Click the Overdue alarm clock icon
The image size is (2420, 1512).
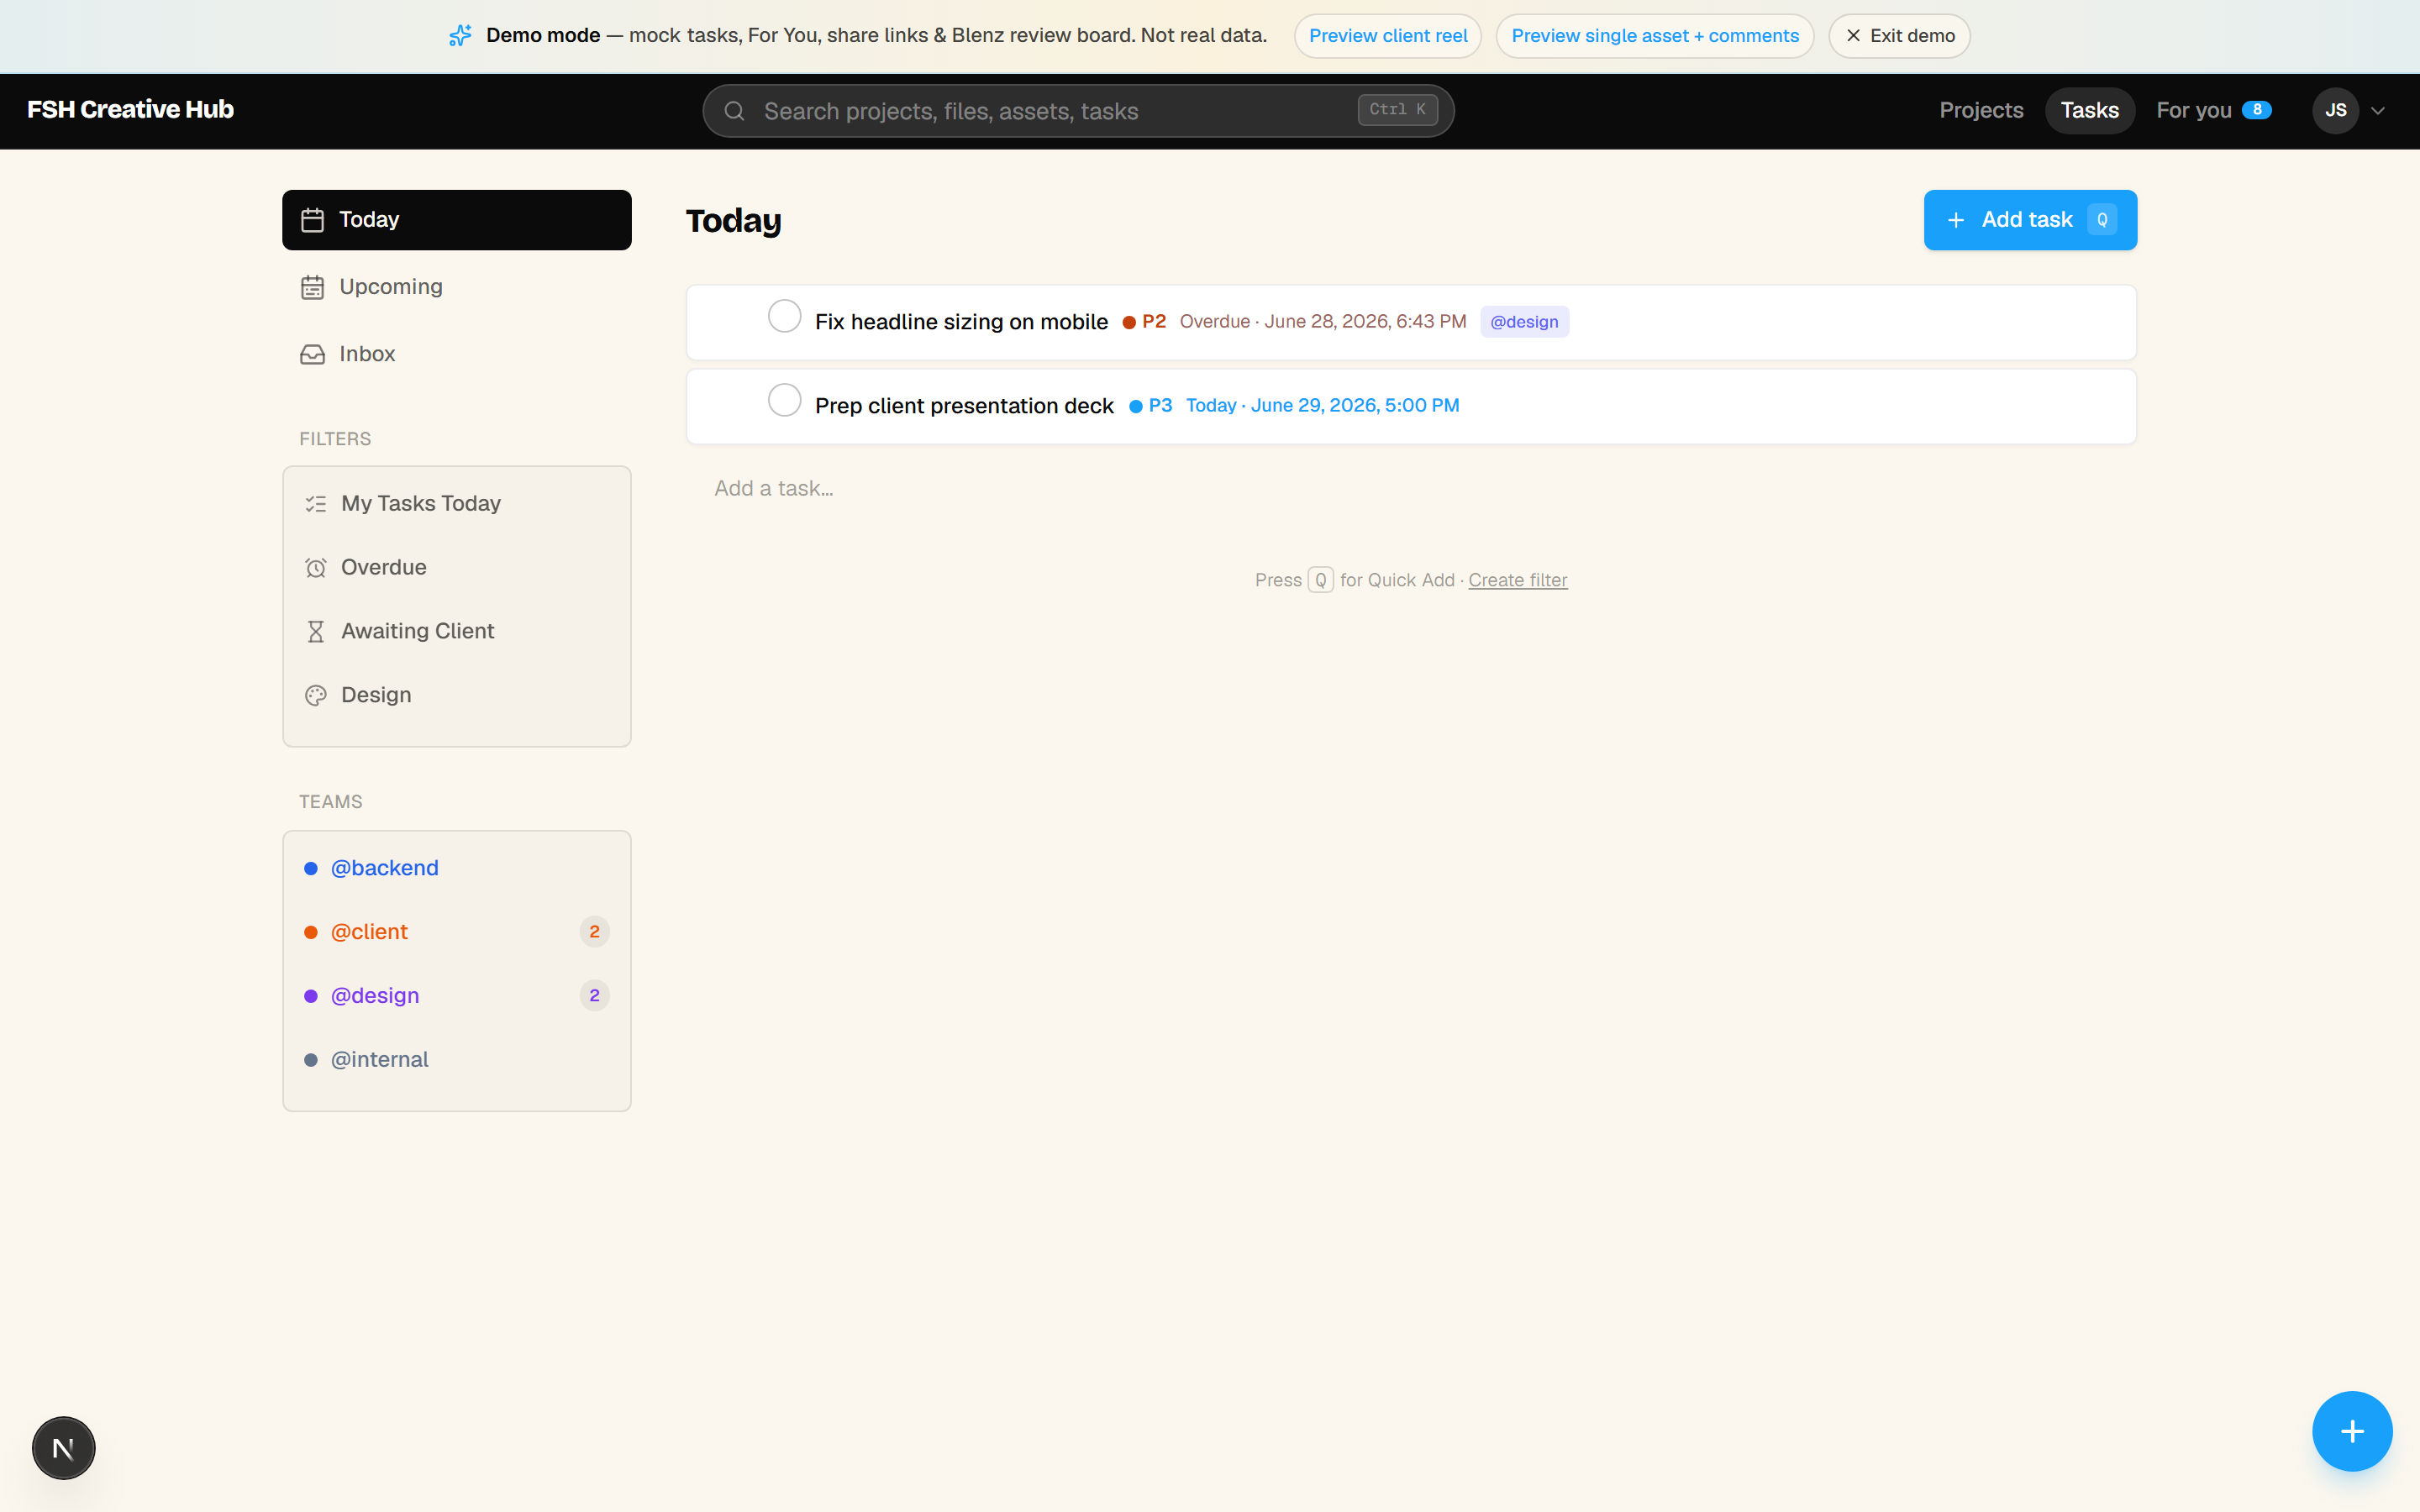click(x=316, y=568)
